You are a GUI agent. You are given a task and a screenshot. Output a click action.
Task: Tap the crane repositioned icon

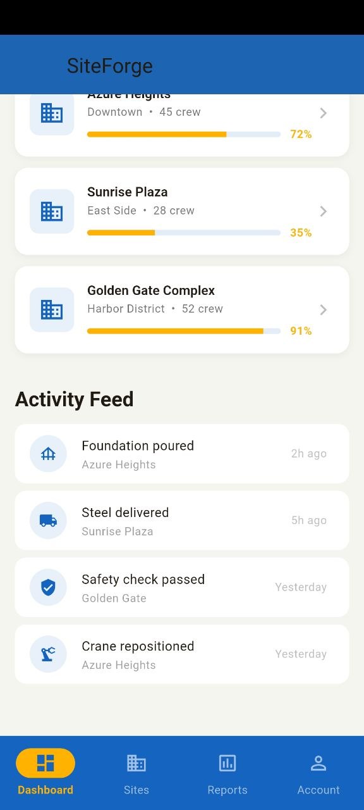click(48, 654)
